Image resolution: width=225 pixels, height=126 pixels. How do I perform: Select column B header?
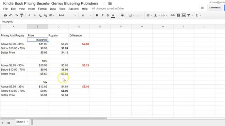coord(38,27)
